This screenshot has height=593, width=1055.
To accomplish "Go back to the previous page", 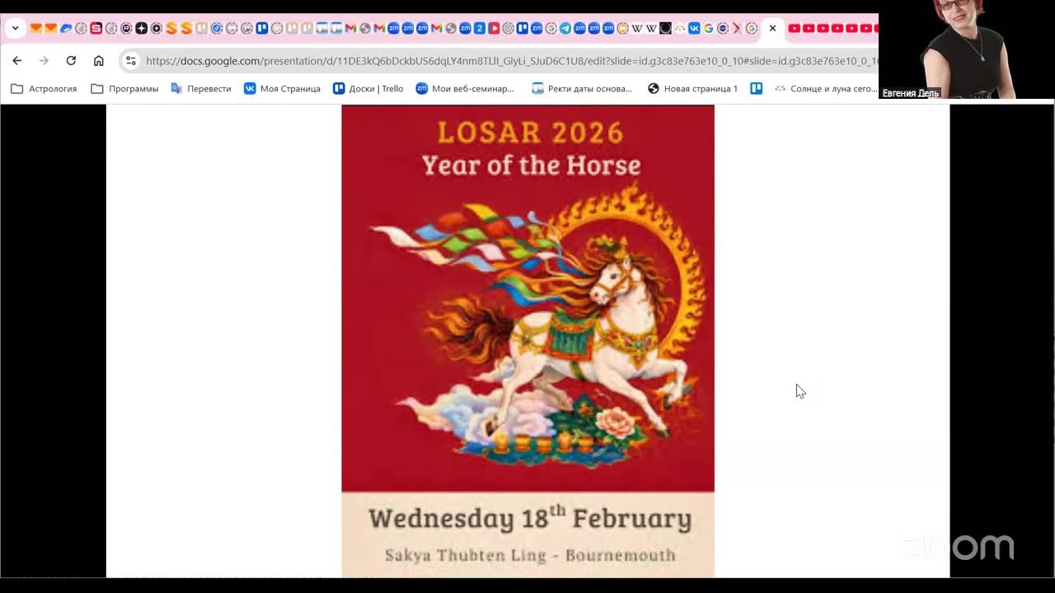I will pos(17,60).
